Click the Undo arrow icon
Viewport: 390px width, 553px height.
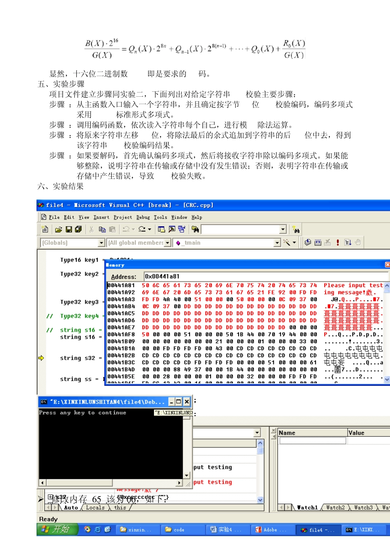point(126,229)
